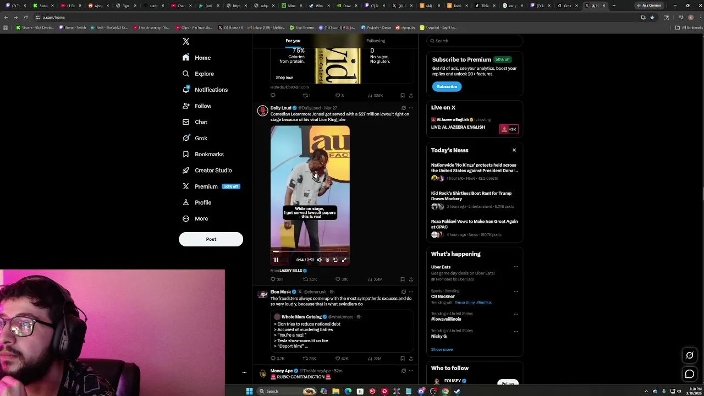Dismiss the Today's News panel
This screenshot has width=704, height=396.
coord(514,150)
